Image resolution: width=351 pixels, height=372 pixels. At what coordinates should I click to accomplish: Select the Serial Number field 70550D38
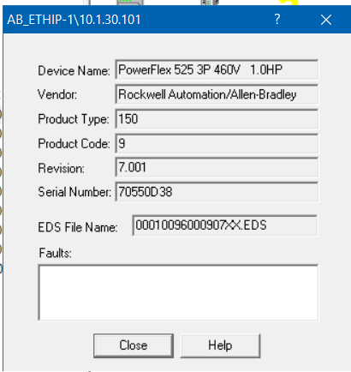(x=217, y=192)
